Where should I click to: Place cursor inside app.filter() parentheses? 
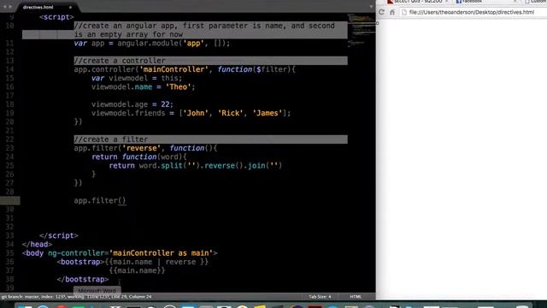(x=121, y=200)
